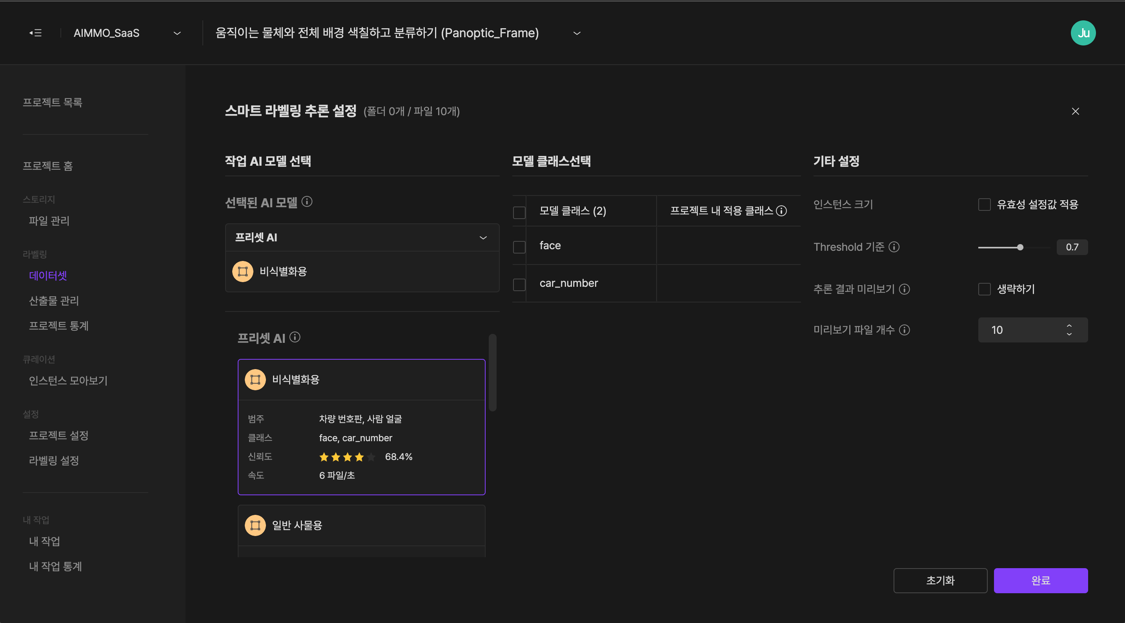Image resolution: width=1125 pixels, height=623 pixels.
Task: Click the info icon beside 추론 결과 미리보기
Action: (x=905, y=289)
